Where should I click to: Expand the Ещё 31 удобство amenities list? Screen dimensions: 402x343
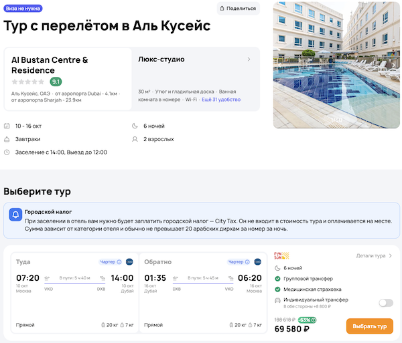click(x=223, y=100)
